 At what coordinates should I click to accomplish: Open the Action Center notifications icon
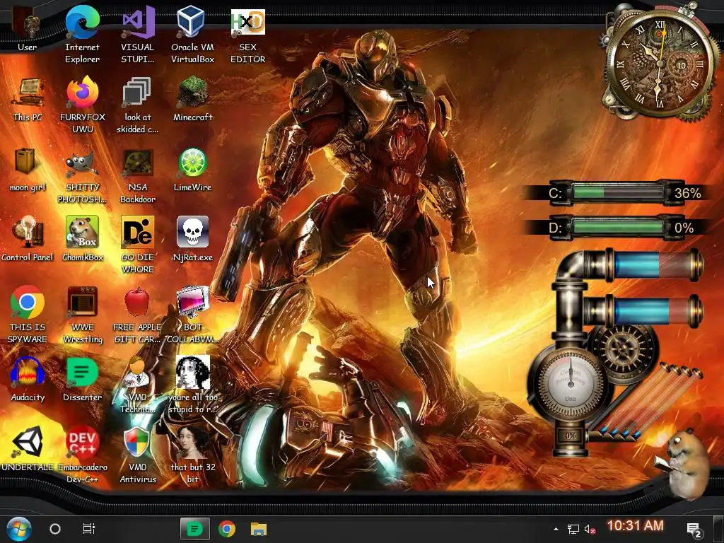click(694, 530)
